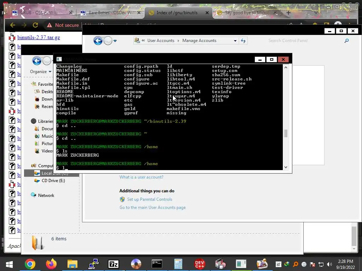Go back in Chrome browser

tap(13, 25)
